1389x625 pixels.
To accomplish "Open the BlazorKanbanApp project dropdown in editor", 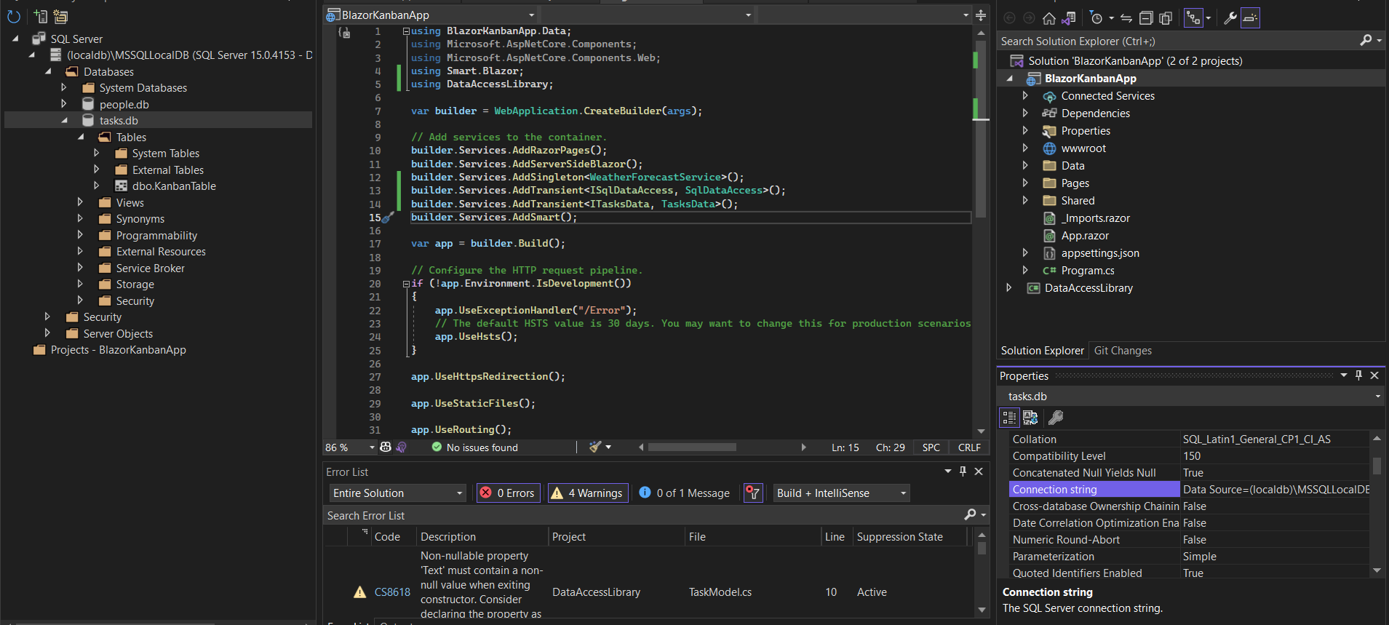I will click(431, 15).
